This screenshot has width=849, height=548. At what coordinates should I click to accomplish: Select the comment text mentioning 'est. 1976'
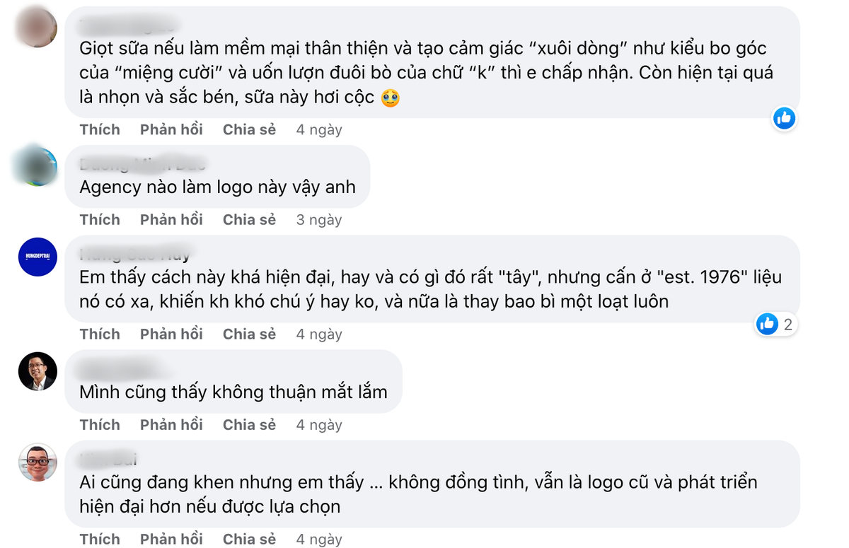point(424,290)
